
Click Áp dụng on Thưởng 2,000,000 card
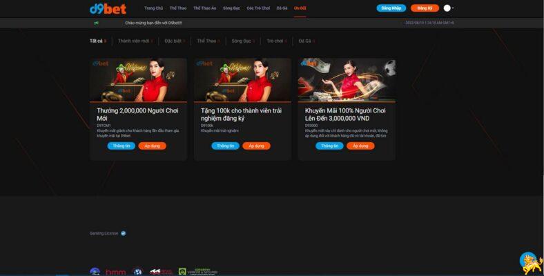pos(153,146)
